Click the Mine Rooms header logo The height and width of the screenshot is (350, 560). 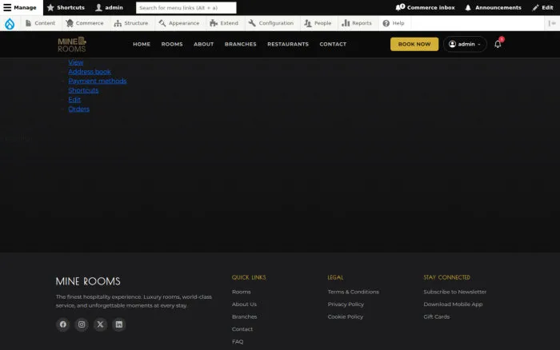tap(72, 44)
